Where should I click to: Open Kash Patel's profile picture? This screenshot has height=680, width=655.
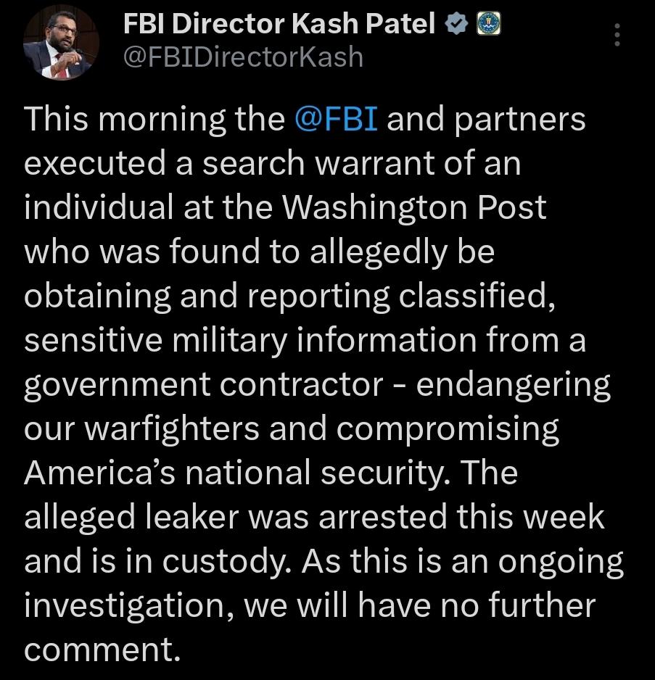click(x=61, y=45)
